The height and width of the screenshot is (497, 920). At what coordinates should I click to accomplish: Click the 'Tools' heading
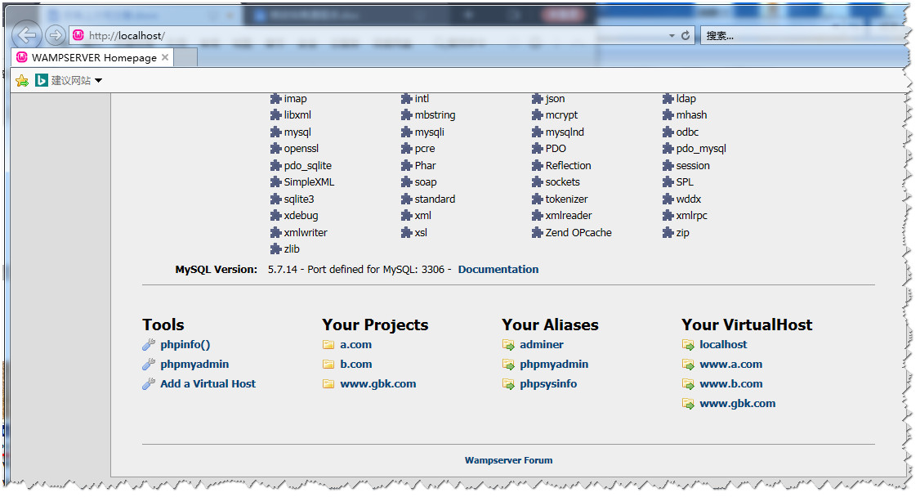[x=163, y=325]
